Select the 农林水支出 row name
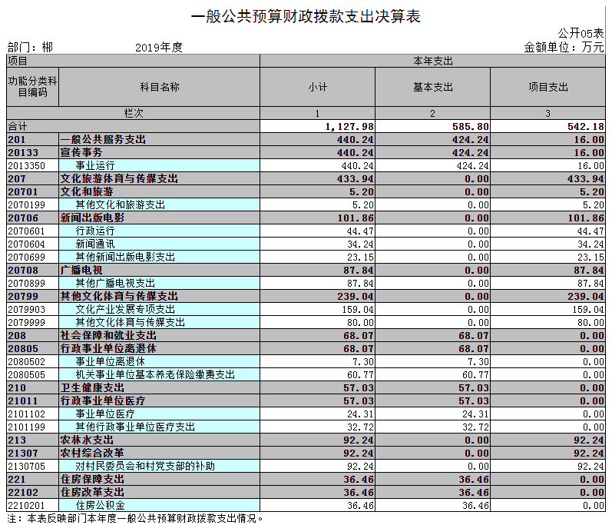 point(87,440)
